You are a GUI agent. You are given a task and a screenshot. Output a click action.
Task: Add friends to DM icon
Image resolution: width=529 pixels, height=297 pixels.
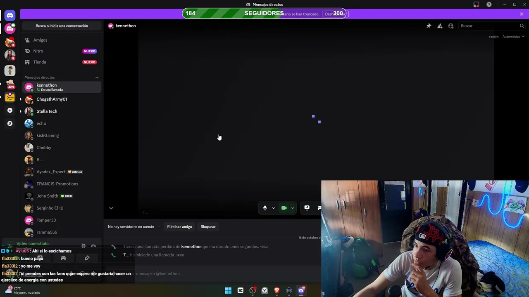coord(440,26)
